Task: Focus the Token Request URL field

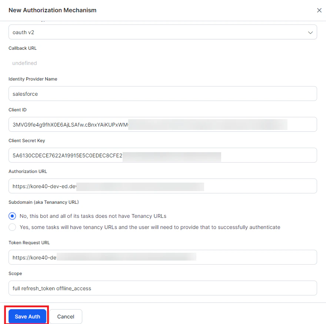Action: 163,257
